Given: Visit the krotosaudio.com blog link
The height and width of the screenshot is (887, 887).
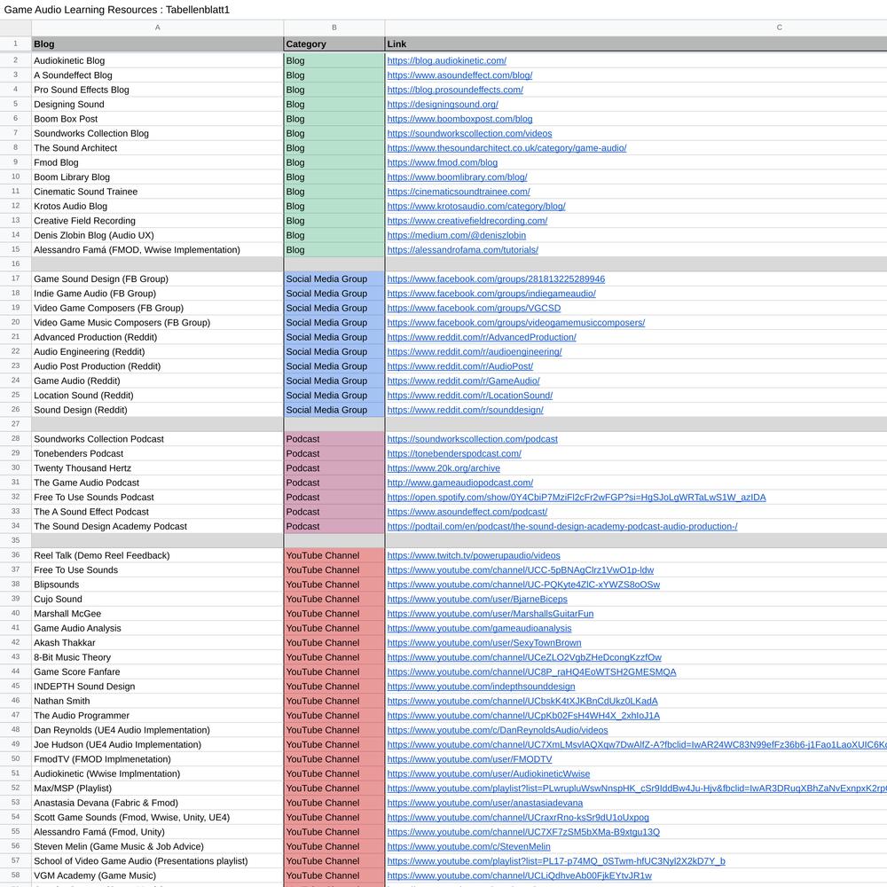Looking at the screenshot, I should 476,207.
